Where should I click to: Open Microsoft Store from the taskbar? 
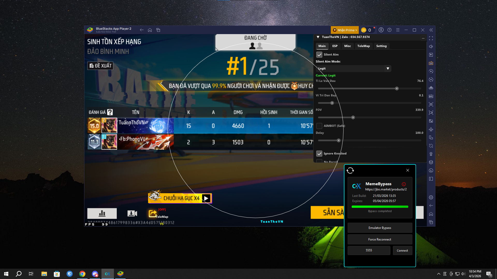(57, 274)
